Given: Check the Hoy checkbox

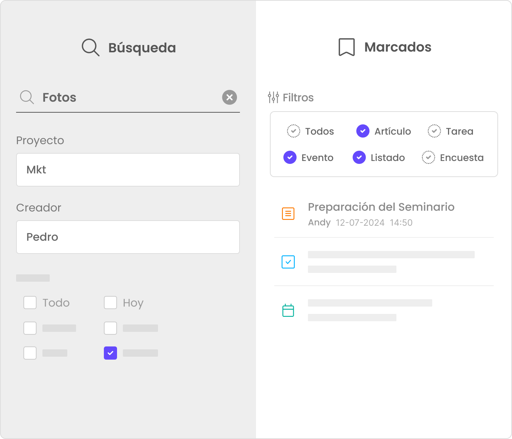Looking at the screenshot, I should [110, 303].
